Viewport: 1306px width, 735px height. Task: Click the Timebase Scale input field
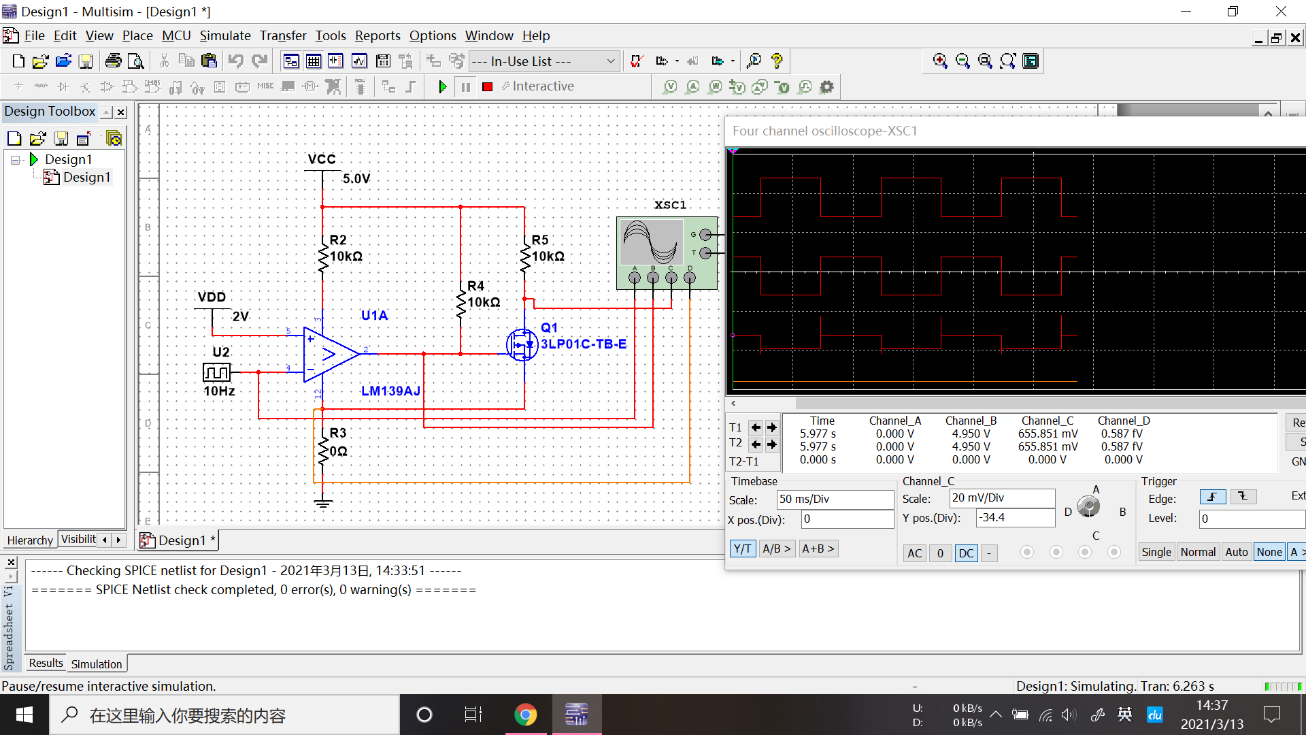pos(835,499)
